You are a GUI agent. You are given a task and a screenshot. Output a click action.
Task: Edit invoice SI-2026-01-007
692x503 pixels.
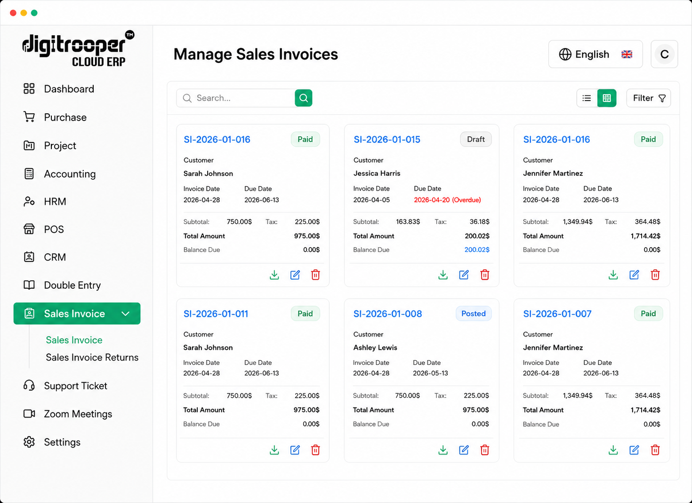(x=634, y=450)
